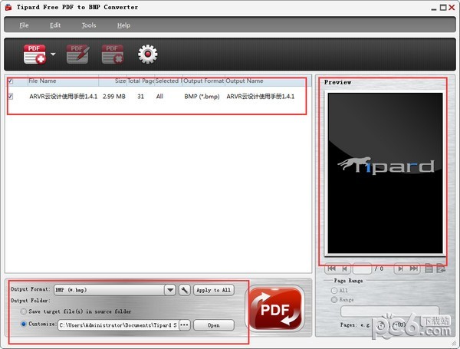
Task: Open the Edit menu
Action: (55, 25)
